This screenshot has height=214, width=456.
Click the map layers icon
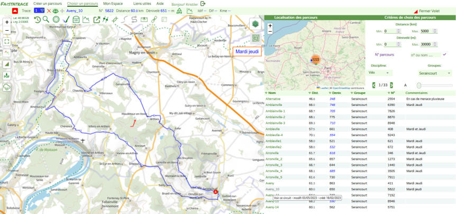[x=256, y=24]
